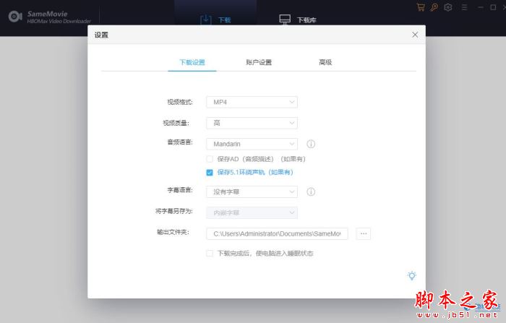The width and height of the screenshot is (506, 323).
Task: Switch to 下载设置 tab
Action: (x=192, y=62)
